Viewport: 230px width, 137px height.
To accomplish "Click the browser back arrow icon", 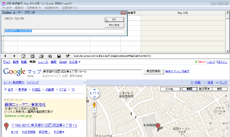I will click(5, 56).
